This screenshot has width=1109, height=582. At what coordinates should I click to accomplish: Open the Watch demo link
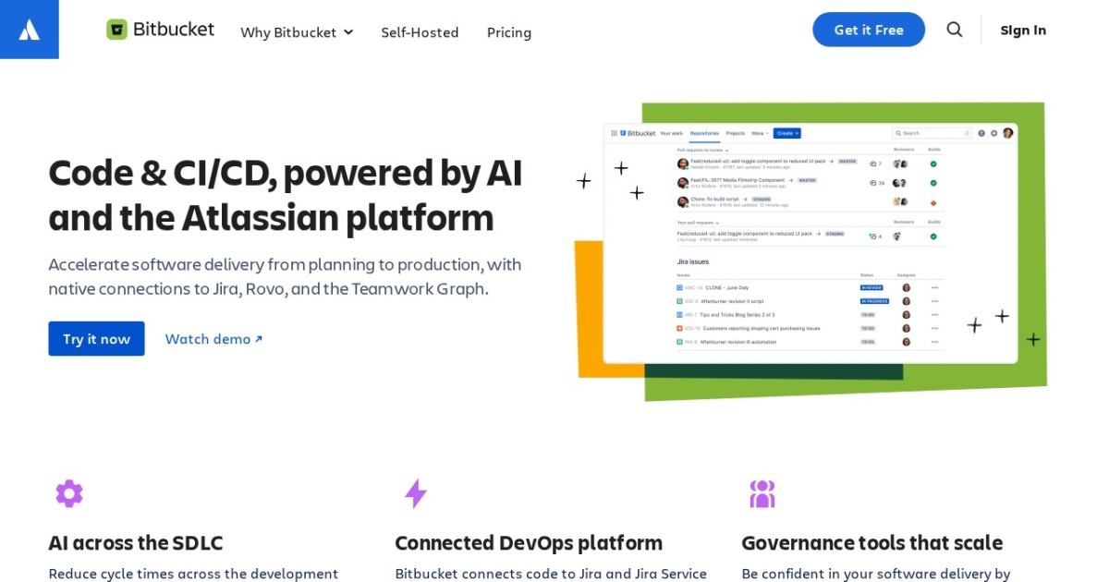coord(213,339)
